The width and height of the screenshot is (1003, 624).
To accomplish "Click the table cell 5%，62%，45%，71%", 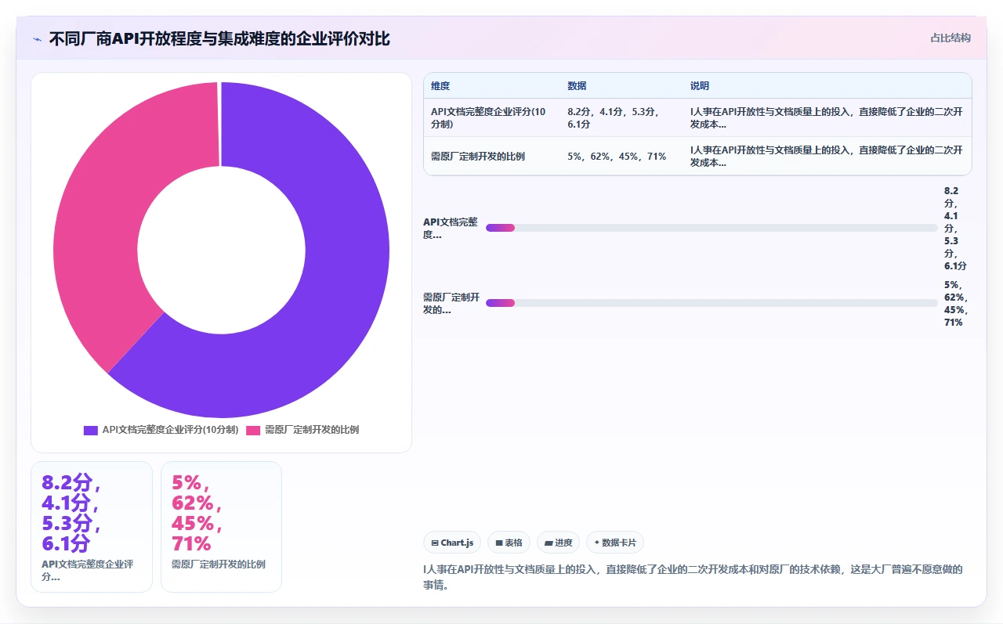I will (x=621, y=156).
